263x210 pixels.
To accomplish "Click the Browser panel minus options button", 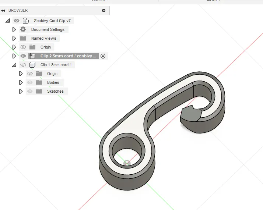I will [104, 11].
